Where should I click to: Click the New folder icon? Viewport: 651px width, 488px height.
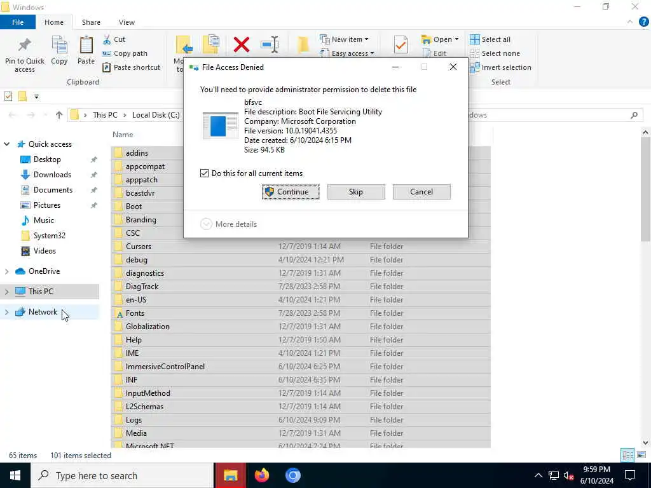point(303,44)
